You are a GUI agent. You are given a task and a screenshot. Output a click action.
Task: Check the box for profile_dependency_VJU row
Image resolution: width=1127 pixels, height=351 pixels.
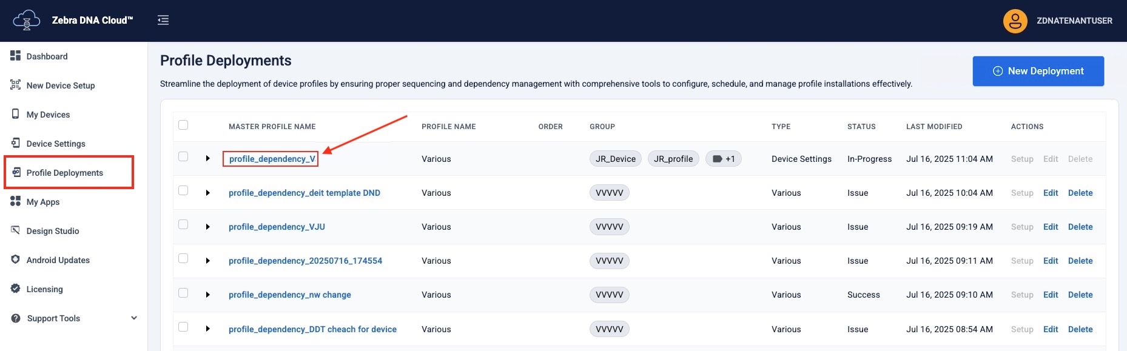(x=183, y=225)
